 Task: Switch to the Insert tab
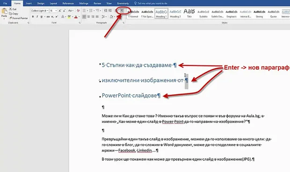[29, 3]
